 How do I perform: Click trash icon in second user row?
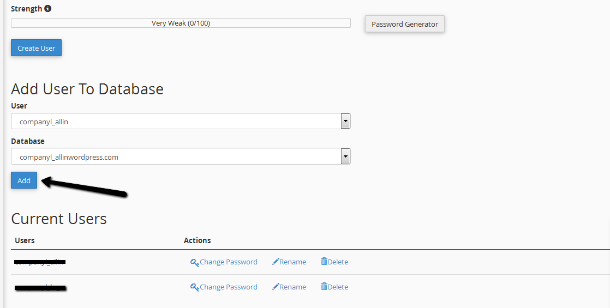tap(324, 287)
